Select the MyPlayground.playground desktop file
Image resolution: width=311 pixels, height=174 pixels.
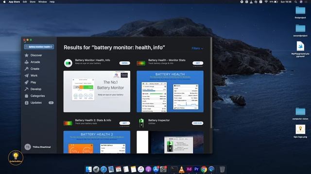300,49
